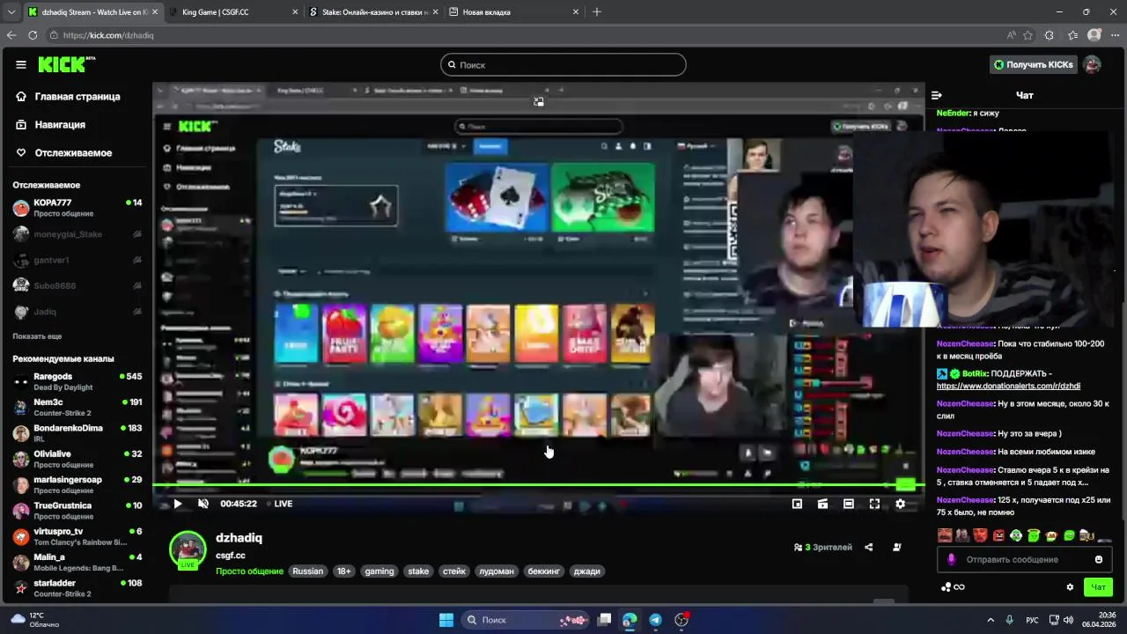Add page to favorites star
Screen dimensions: 1127x634
click(x=1028, y=35)
